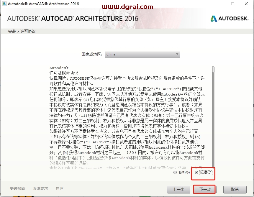This screenshot has height=197, width=254.
Task: Open the 自述 link
Action: tap(60, 188)
